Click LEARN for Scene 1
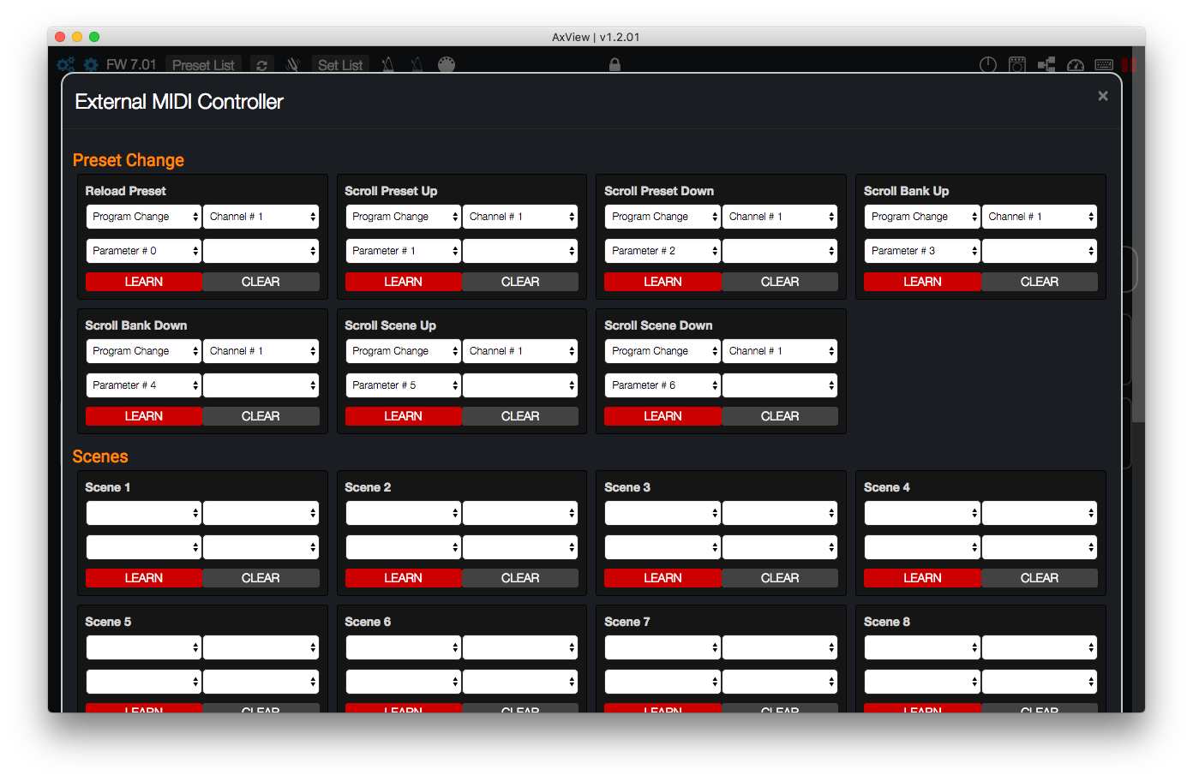Screen dimensions: 1193x781 coord(143,578)
